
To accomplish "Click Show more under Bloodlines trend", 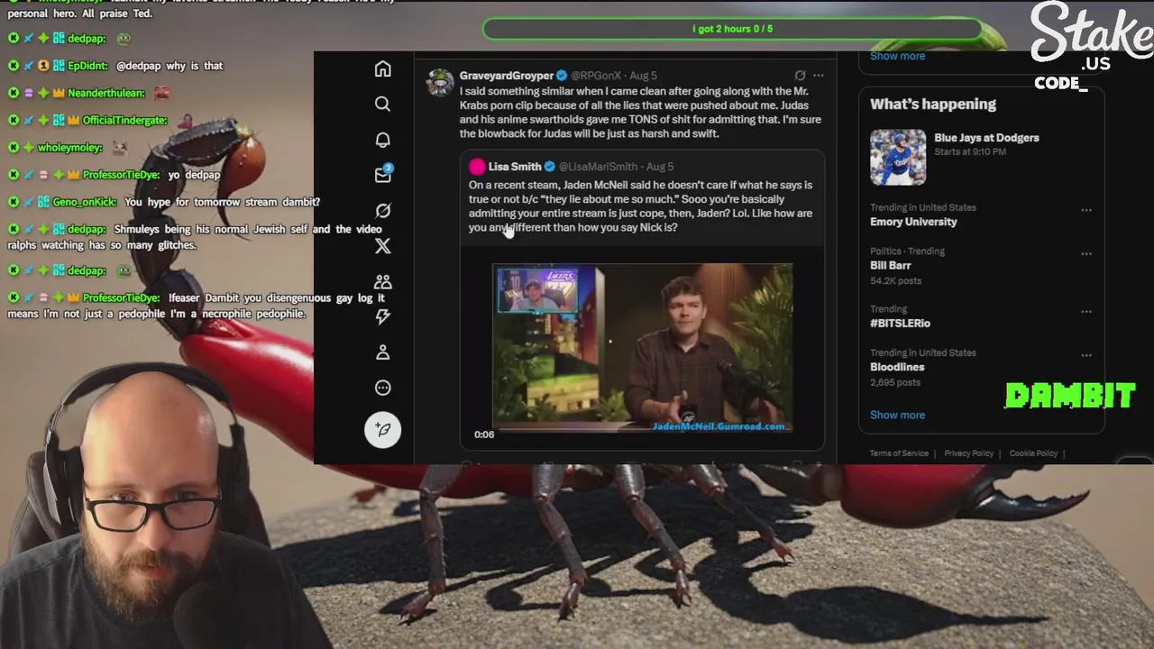I will [x=897, y=416].
